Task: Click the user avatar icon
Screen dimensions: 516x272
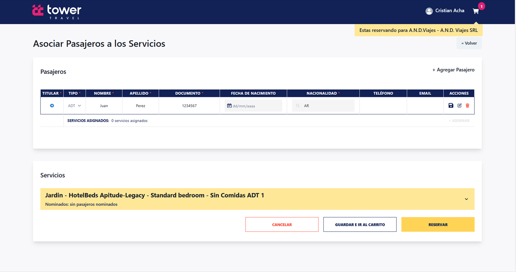Action: click(x=429, y=11)
